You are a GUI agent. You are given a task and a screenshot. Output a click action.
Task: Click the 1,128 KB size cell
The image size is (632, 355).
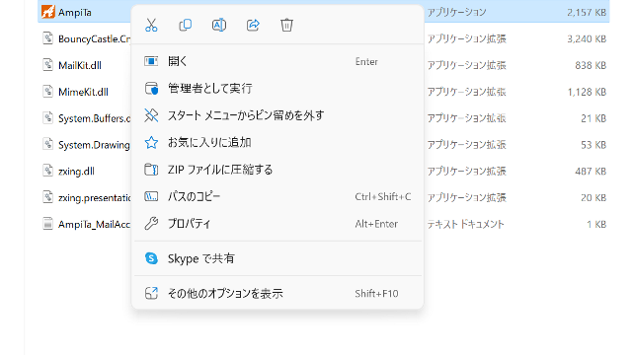(587, 92)
